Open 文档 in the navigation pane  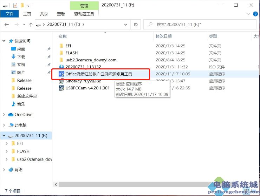click(21, 65)
